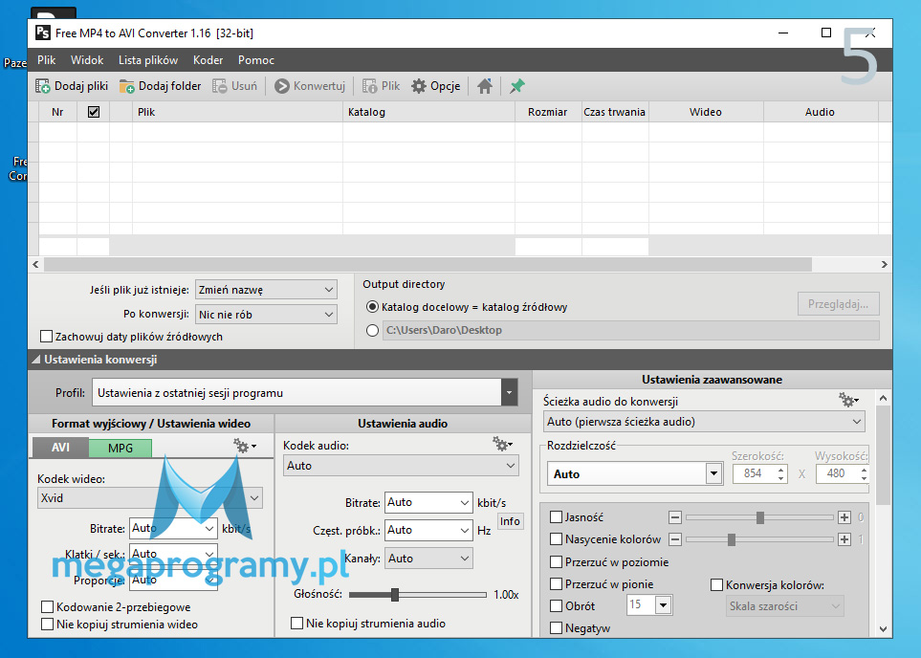Toggle the file list header checkbox
The width and height of the screenshot is (921, 658).
point(94,112)
